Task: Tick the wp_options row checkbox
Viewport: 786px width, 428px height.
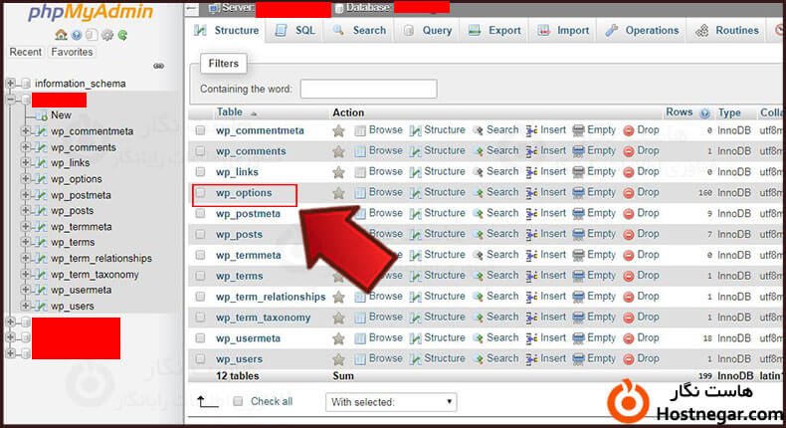Action: pyautogui.click(x=201, y=193)
